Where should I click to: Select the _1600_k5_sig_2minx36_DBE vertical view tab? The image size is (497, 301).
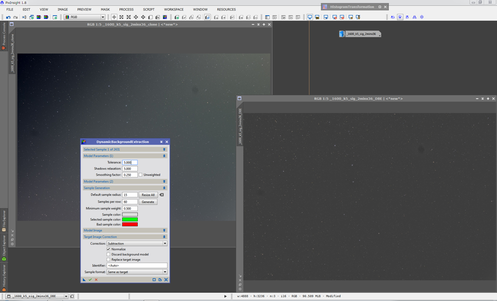[240, 126]
